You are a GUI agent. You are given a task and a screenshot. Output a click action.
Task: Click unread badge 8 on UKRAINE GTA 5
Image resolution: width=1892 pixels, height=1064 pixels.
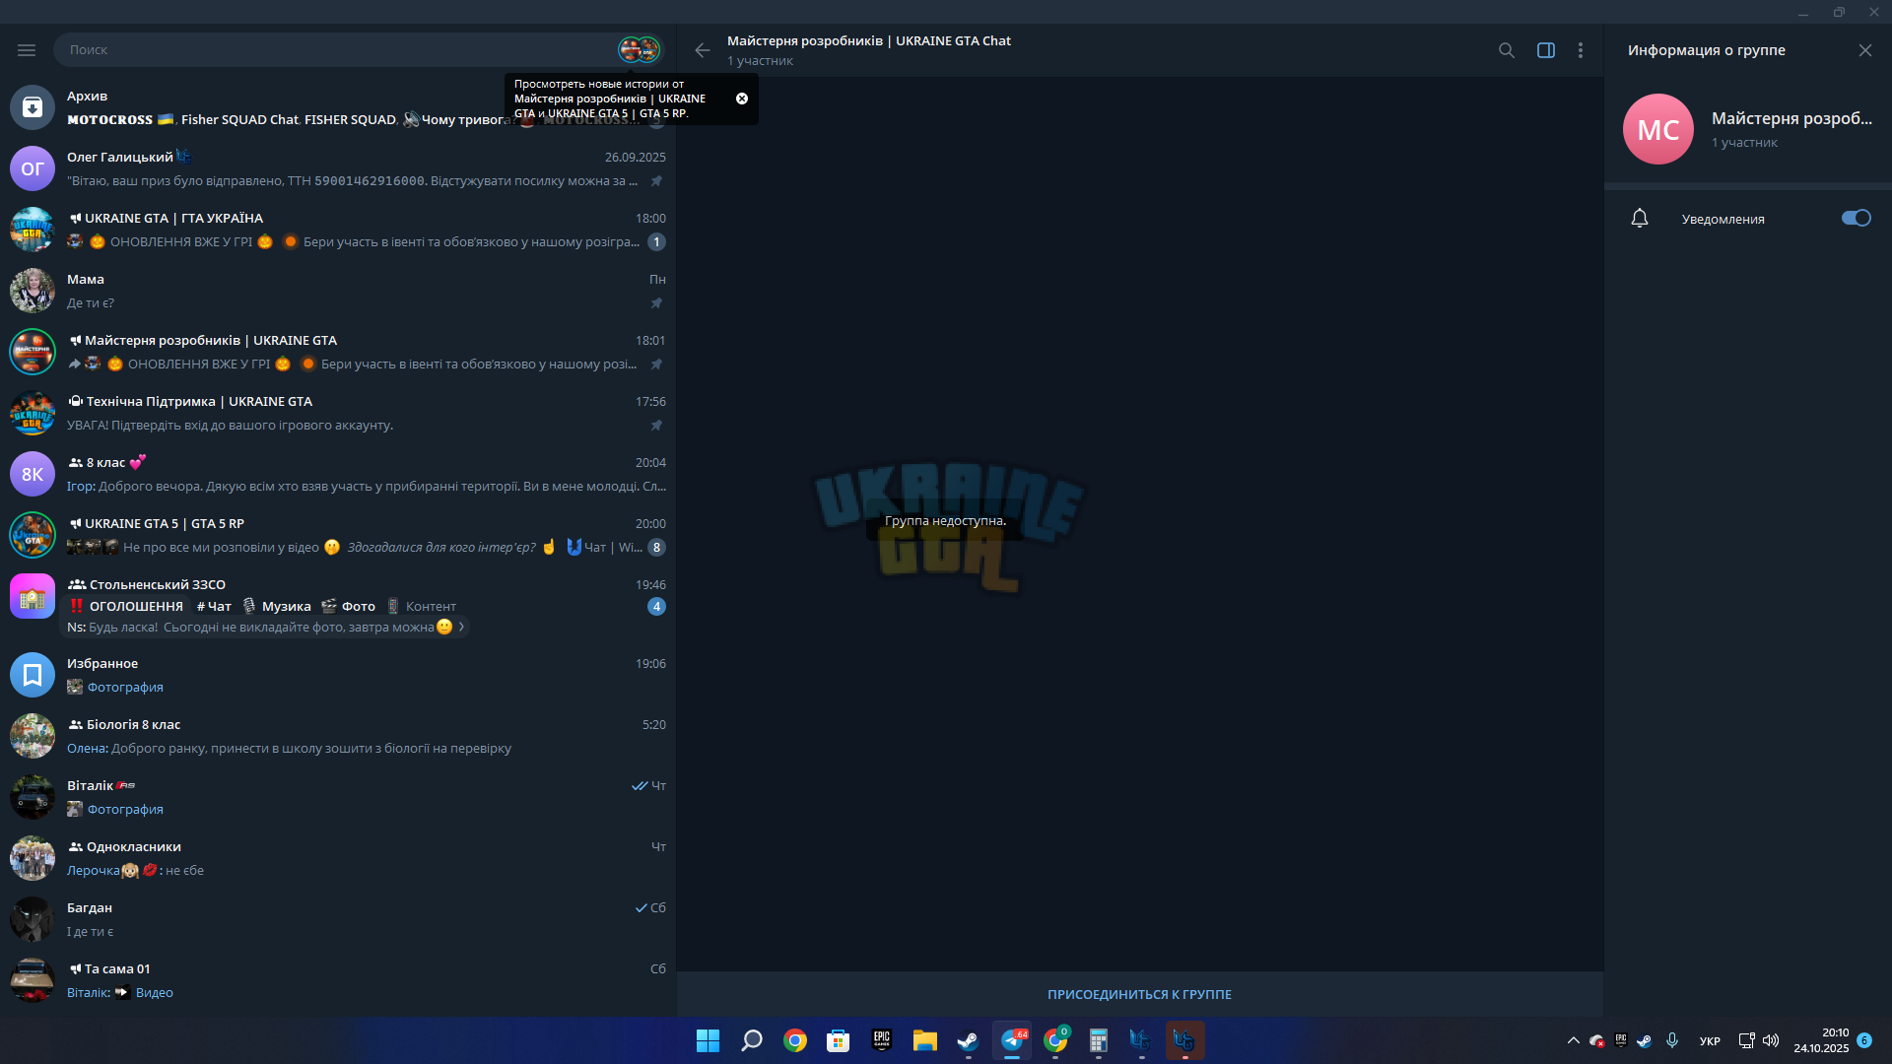656,548
